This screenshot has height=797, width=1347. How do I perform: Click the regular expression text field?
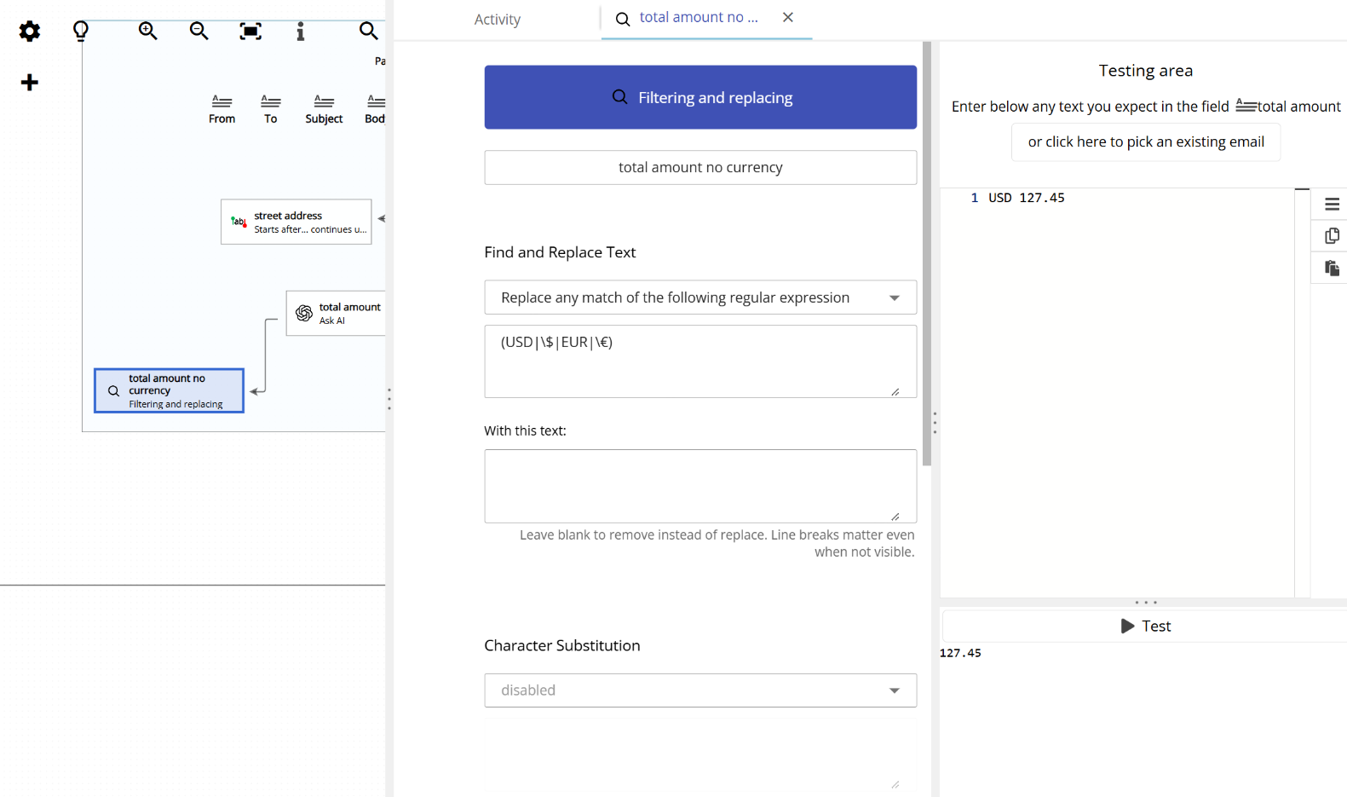(699, 361)
